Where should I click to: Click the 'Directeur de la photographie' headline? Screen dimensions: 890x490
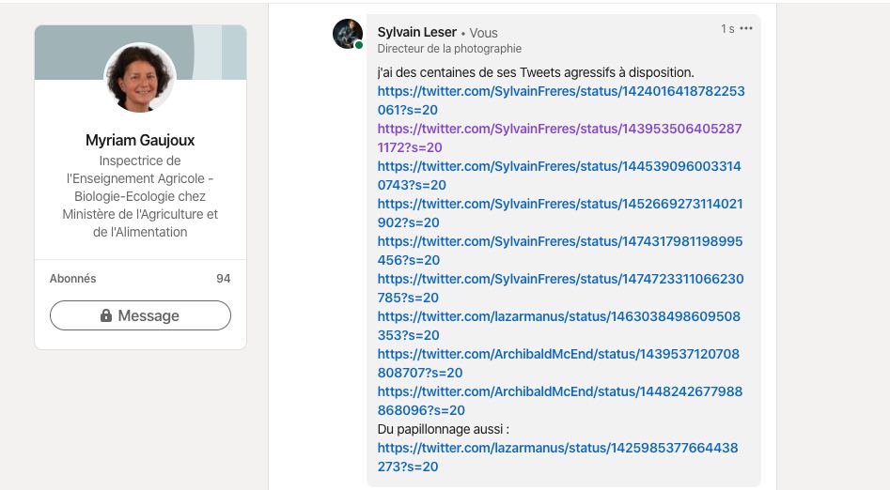(x=449, y=49)
